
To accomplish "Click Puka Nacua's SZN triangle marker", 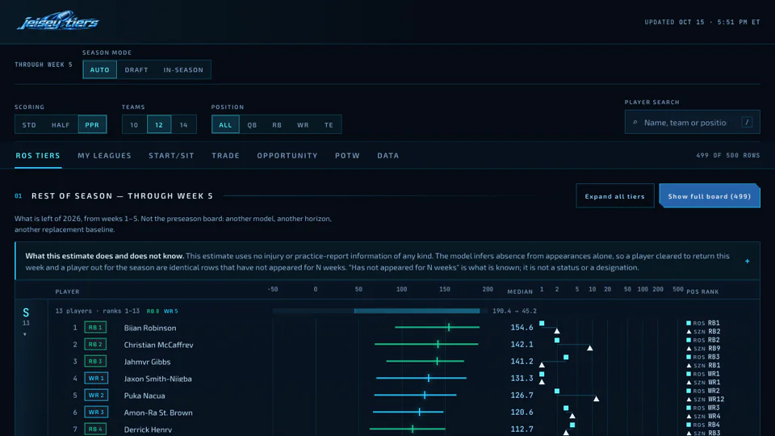I will click(x=596, y=399).
